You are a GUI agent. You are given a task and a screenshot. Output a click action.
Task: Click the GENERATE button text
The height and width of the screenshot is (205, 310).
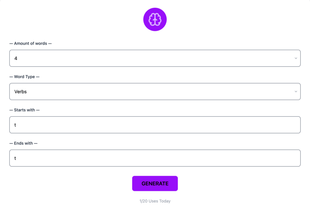click(155, 184)
